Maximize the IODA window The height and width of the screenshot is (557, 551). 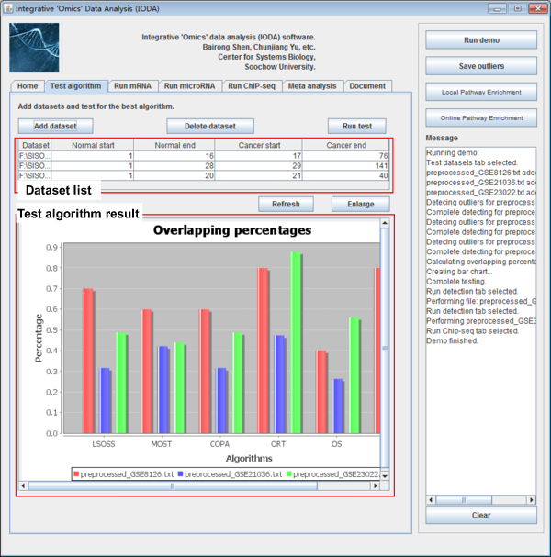coord(518,8)
